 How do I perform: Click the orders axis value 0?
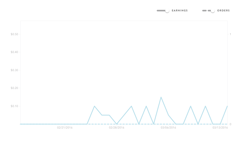[x=230, y=124]
